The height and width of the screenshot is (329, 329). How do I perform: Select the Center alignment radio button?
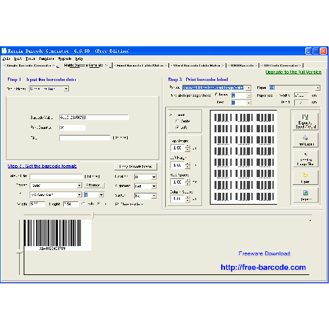point(178,121)
